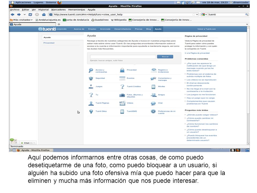Reload the page with the refresh icon
The width and height of the screenshot is (257, 193).
tap(30, 14)
